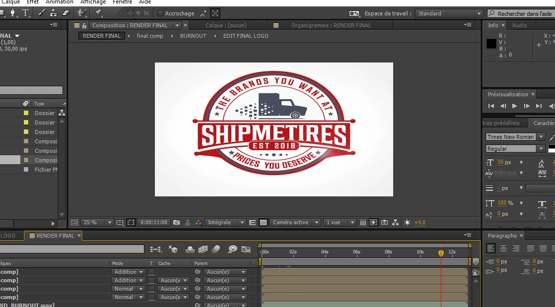Click the Rechercher dans l'aide search field

pyautogui.click(x=521, y=13)
